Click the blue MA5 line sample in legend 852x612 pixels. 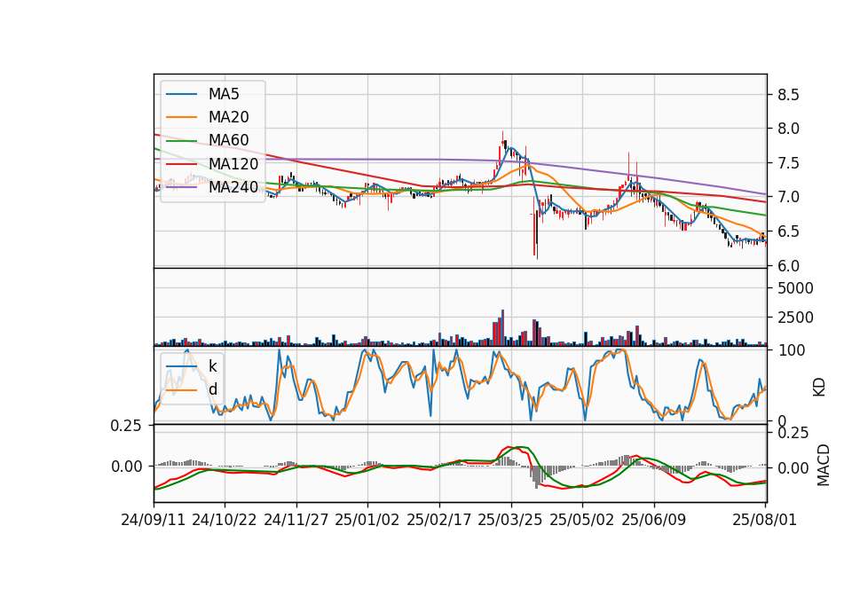point(181,95)
